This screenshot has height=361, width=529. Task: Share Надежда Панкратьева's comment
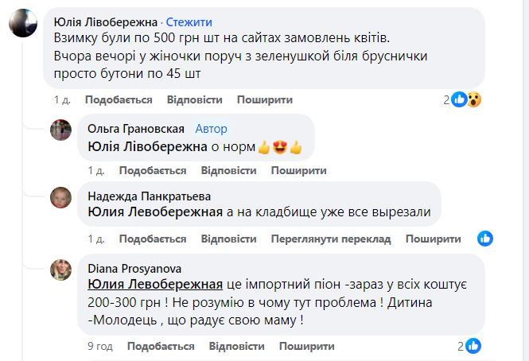point(433,239)
